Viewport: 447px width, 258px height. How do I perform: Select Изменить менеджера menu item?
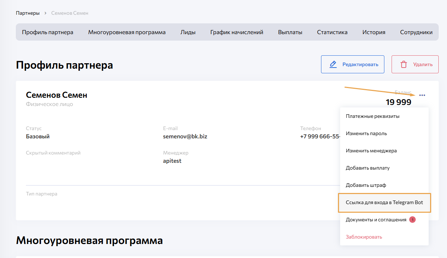pyautogui.click(x=371, y=151)
